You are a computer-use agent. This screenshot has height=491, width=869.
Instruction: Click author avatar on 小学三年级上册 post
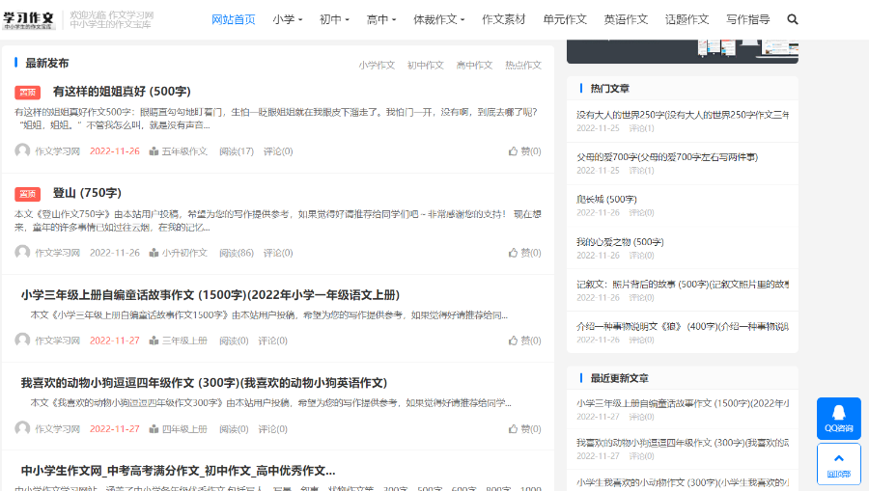click(22, 340)
